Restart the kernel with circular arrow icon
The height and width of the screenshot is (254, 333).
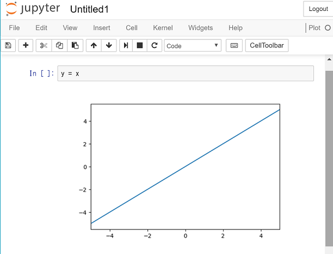click(x=155, y=45)
